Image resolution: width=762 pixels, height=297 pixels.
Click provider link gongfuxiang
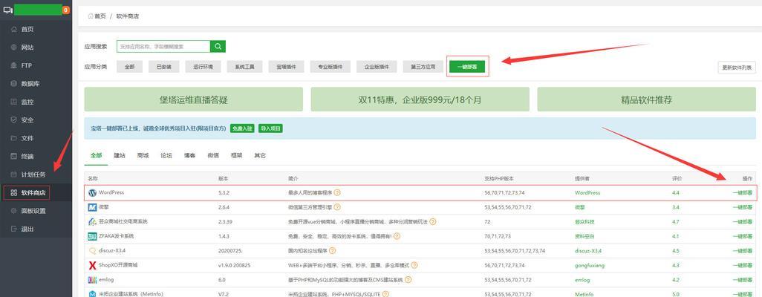coord(590,265)
